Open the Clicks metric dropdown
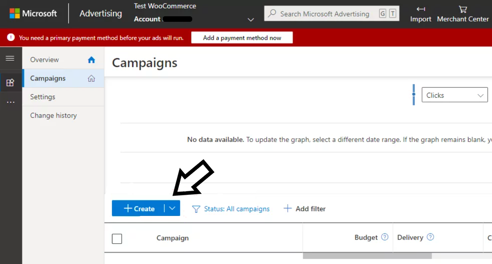 coord(454,95)
